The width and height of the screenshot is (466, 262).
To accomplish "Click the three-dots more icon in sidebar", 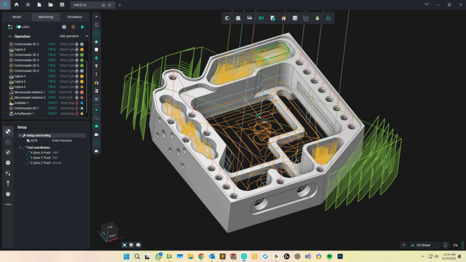I will (x=8, y=204).
